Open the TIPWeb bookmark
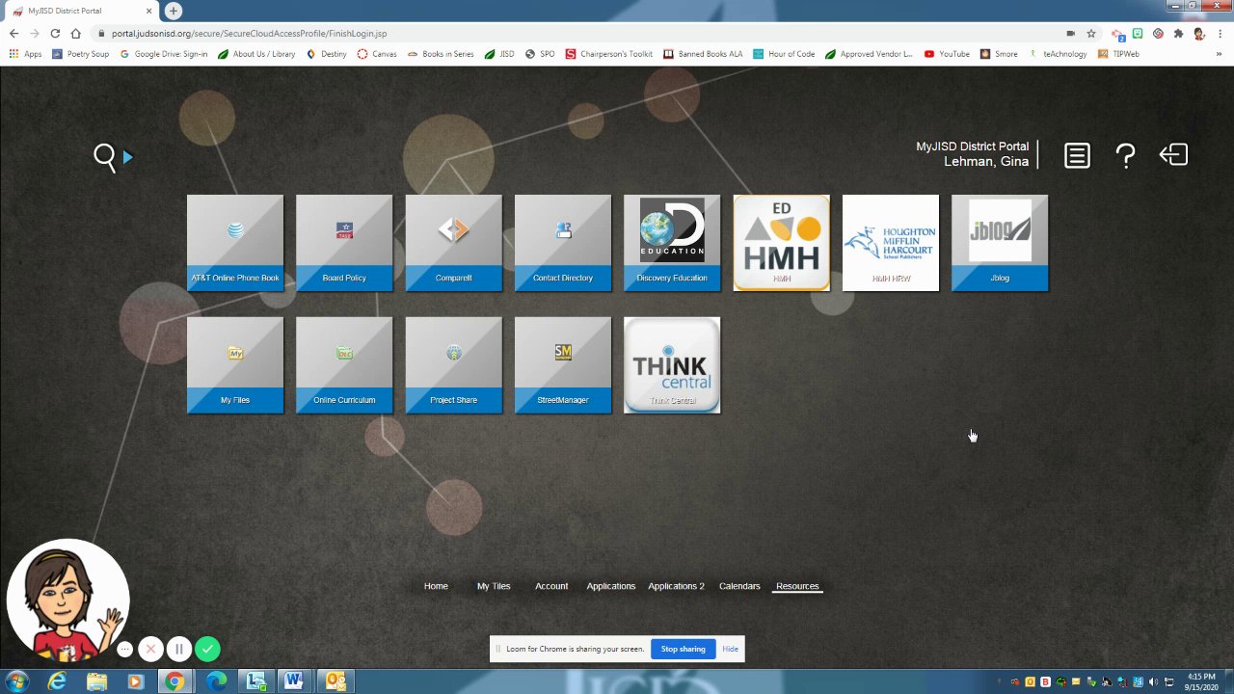 1118,54
